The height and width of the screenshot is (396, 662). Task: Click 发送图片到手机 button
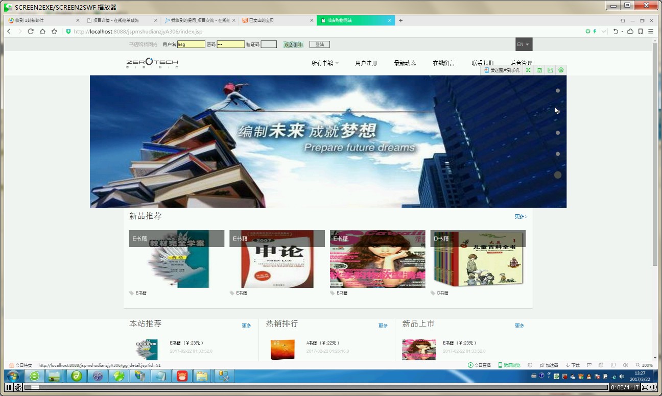[x=502, y=70]
